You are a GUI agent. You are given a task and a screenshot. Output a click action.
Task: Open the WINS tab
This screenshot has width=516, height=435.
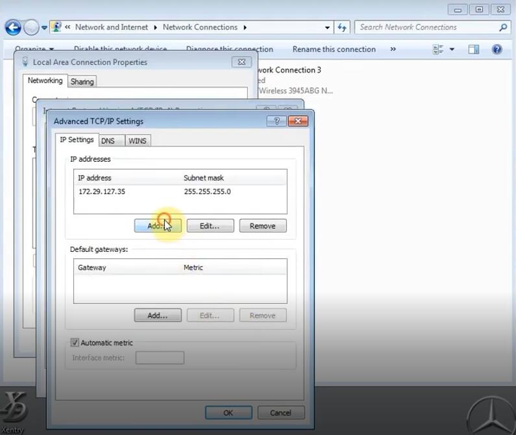click(x=137, y=141)
